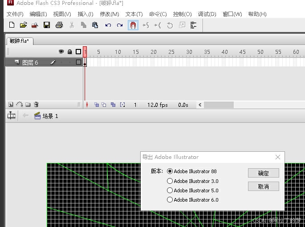Select Adobe Illustrator 88 option
This screenshot has width=305, height=227.
pos(192,171)
